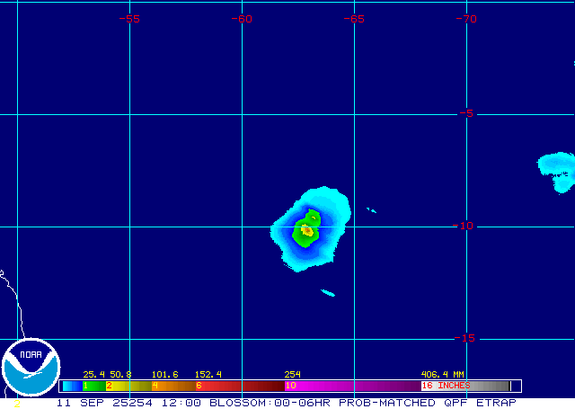Image resolution: width=575 pixels, height=409 pixels.
Task: Pick the green 1-inch color scale segment
Action: point(94,386)
